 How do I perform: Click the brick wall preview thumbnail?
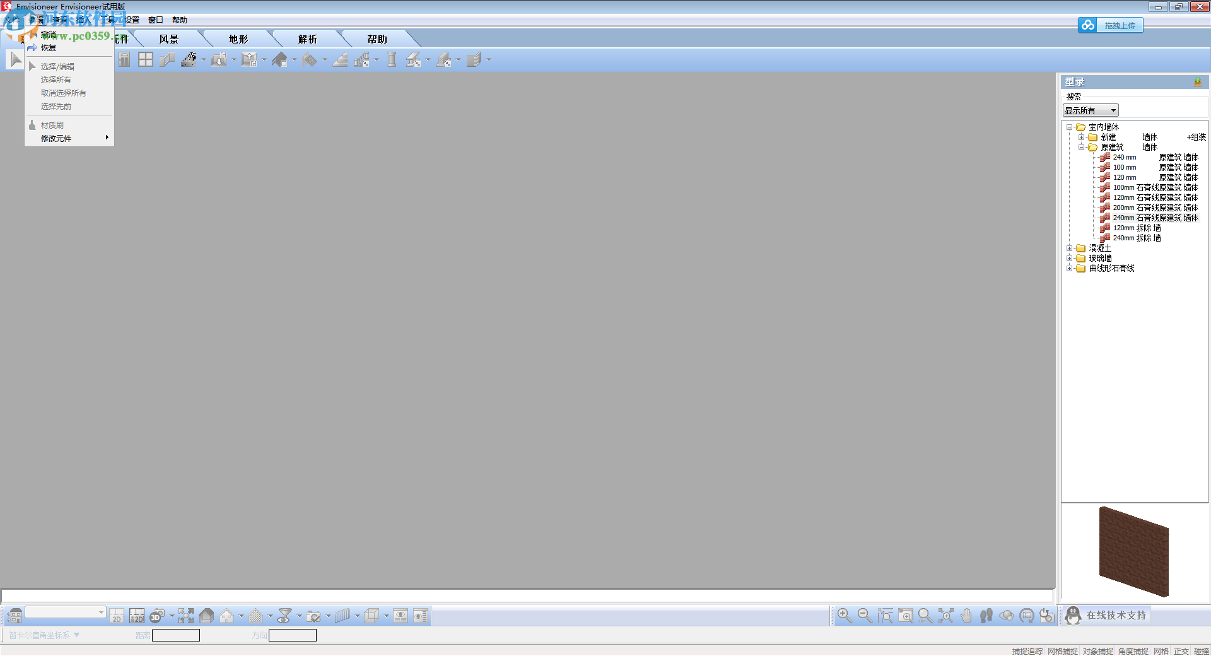tap(1134, 552)
